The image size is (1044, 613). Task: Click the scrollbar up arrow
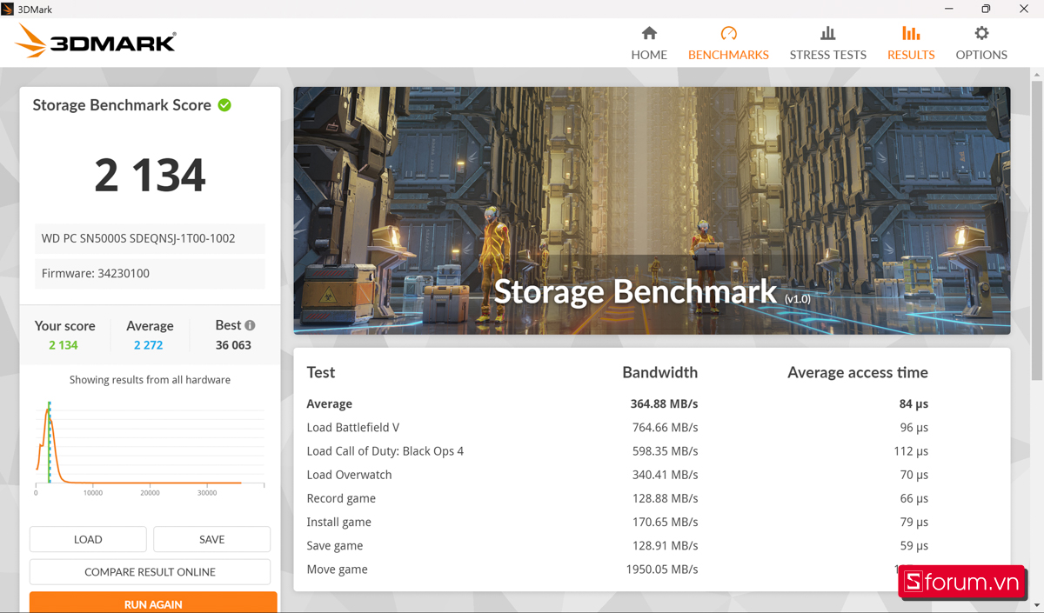(x=1037, y=75)
